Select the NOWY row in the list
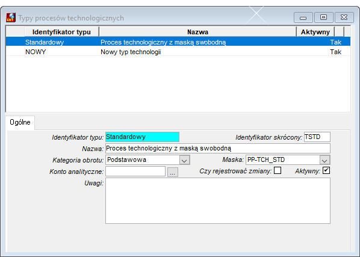Screen dimensions: 360x257 (x=178, y=52)
